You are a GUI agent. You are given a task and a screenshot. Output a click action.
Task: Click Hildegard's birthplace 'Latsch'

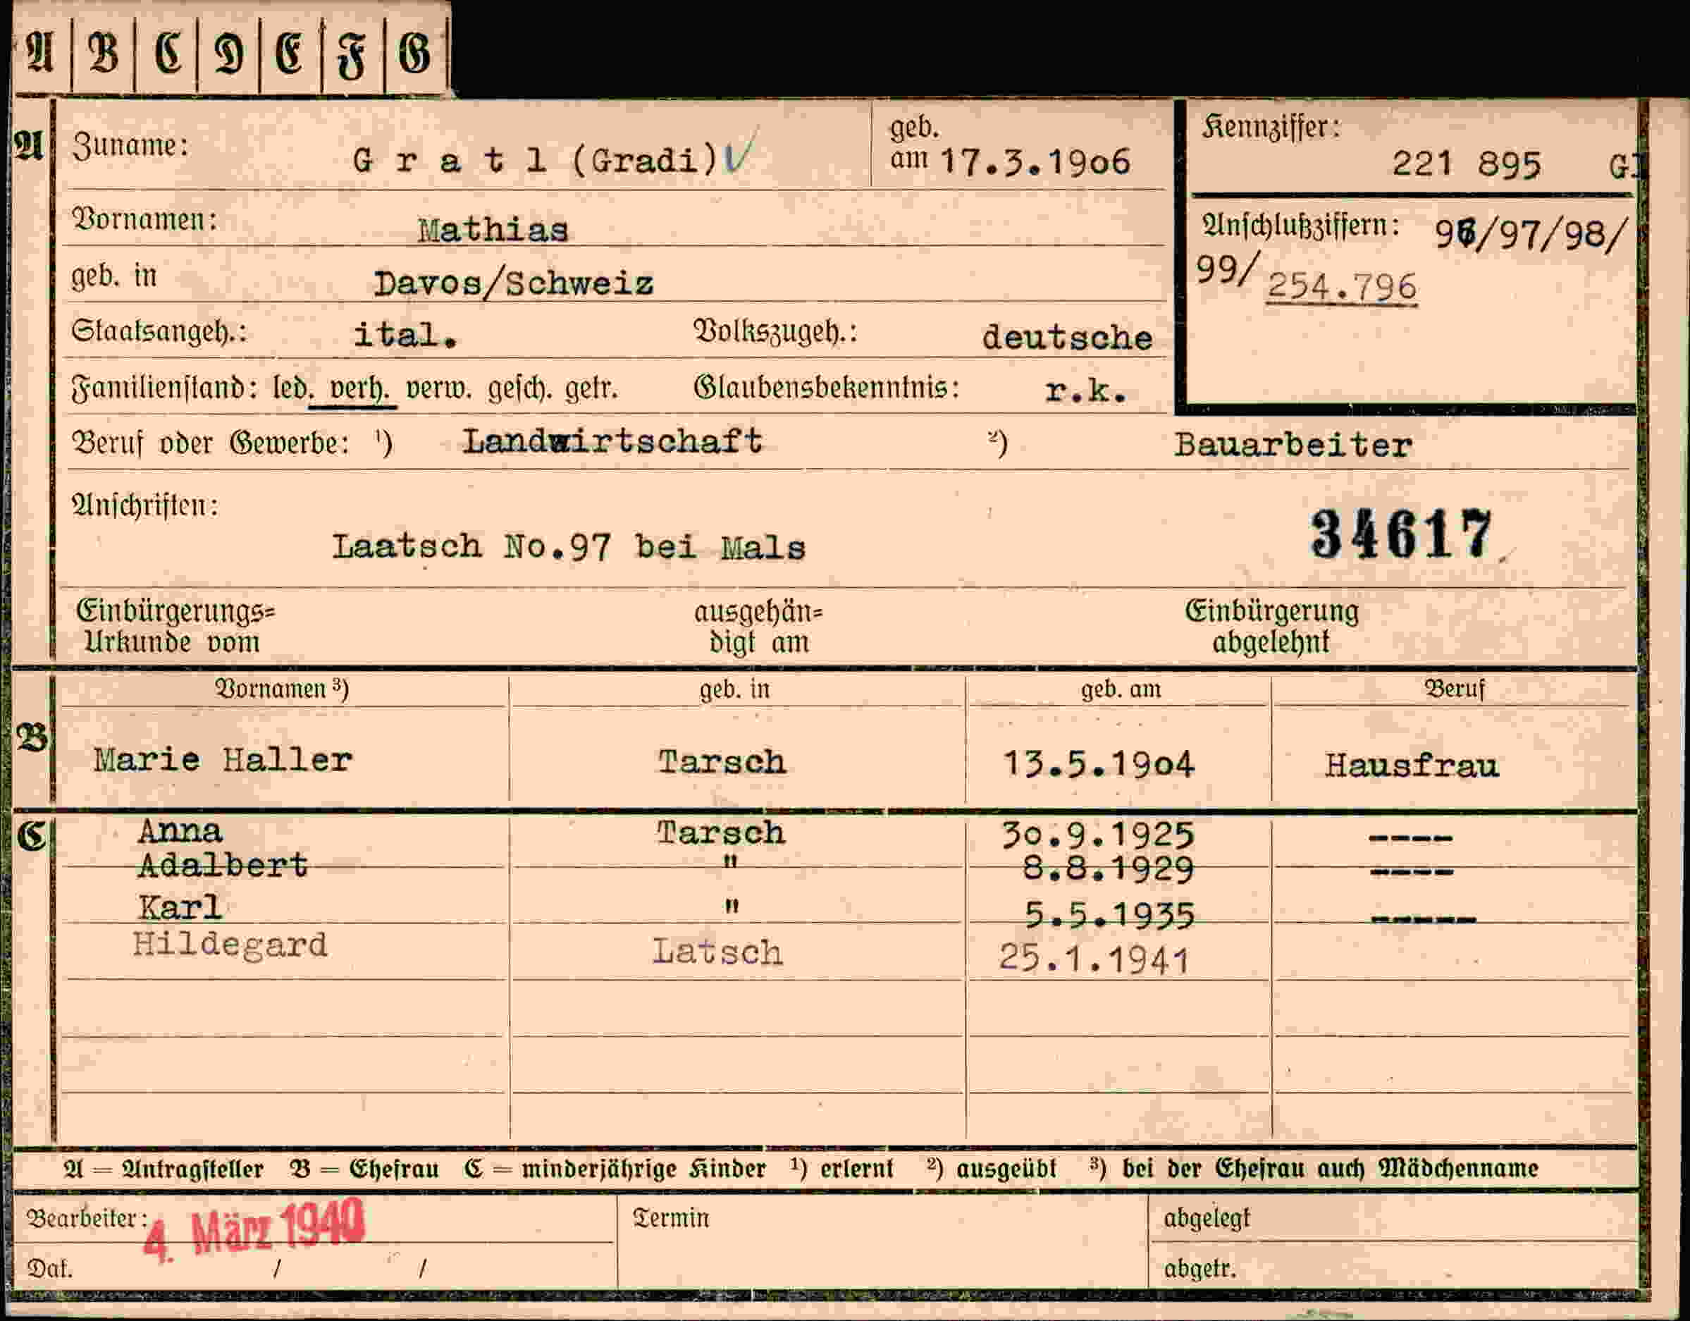point(717,952)
